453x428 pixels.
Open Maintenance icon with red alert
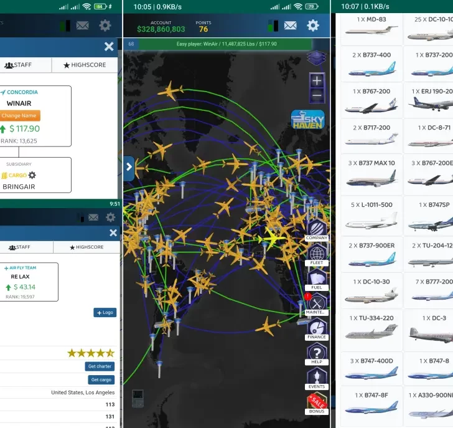tap(317, 303)
